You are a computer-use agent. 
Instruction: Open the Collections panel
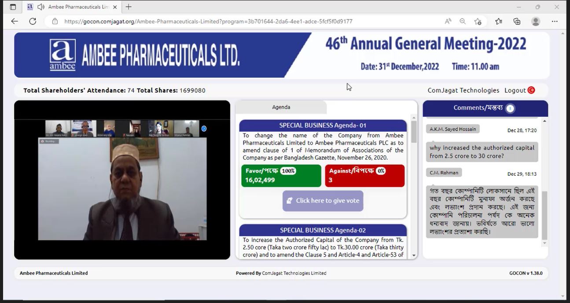click(x=517, y=21)
